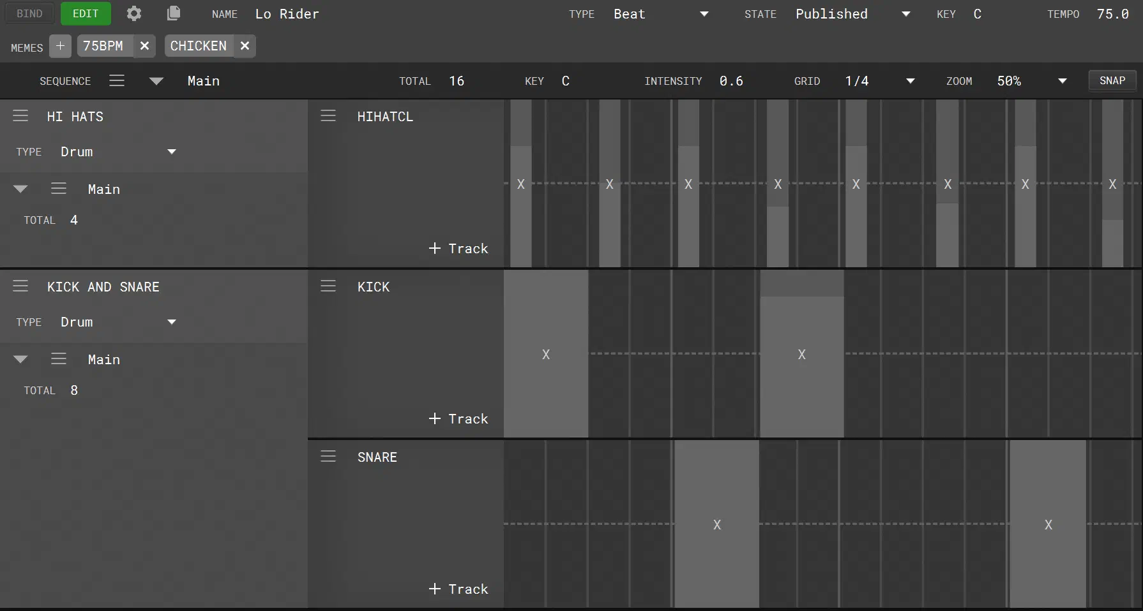Image resolution: width=1143 pixels, height=611 pixels.
Task: Open the KICK track menu icon
Action: tap(328, 286)
